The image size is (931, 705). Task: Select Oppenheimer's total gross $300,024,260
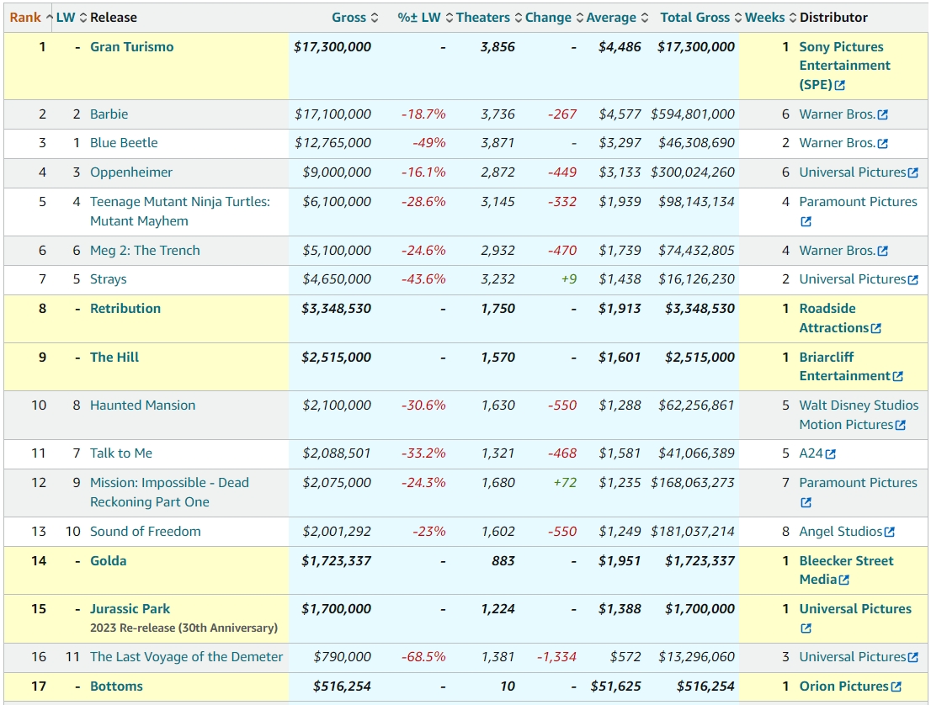click(x=692, y=172)
